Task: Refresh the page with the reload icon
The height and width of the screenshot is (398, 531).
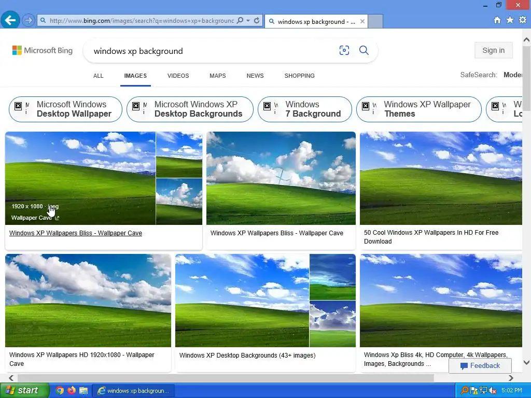Action: point(257,21)
